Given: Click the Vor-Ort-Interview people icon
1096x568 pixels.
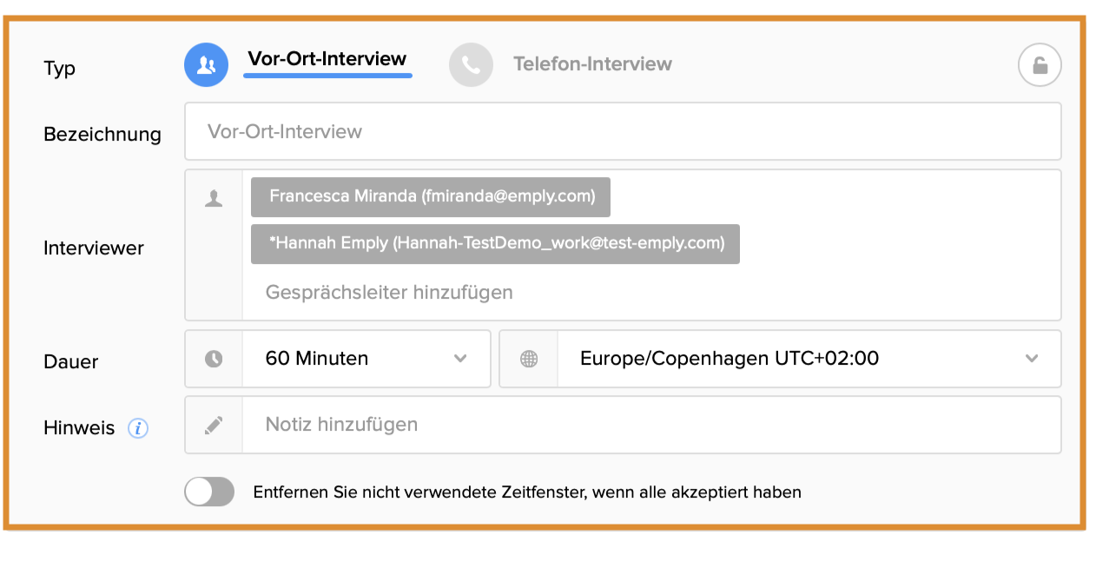Looking at the screenshot, I should pos(206,65).
